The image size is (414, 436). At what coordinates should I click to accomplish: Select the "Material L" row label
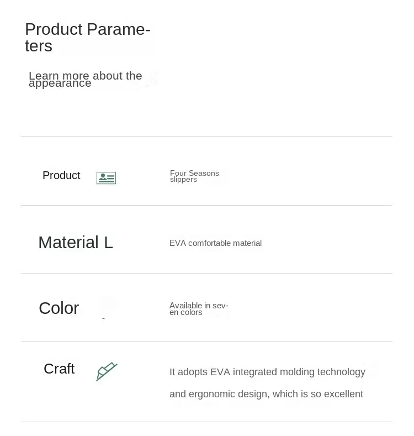tap(76, 242)
